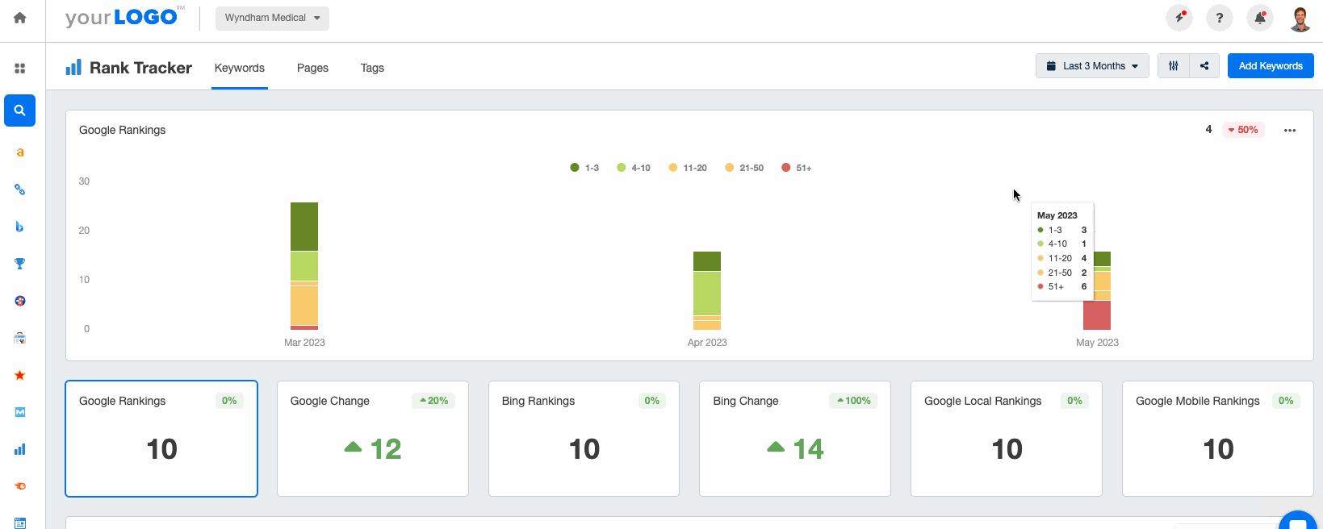The height and width of the screenshot is (529, 1323).
Task: Click the Add Keywords button
Action: click(1270, 66)
